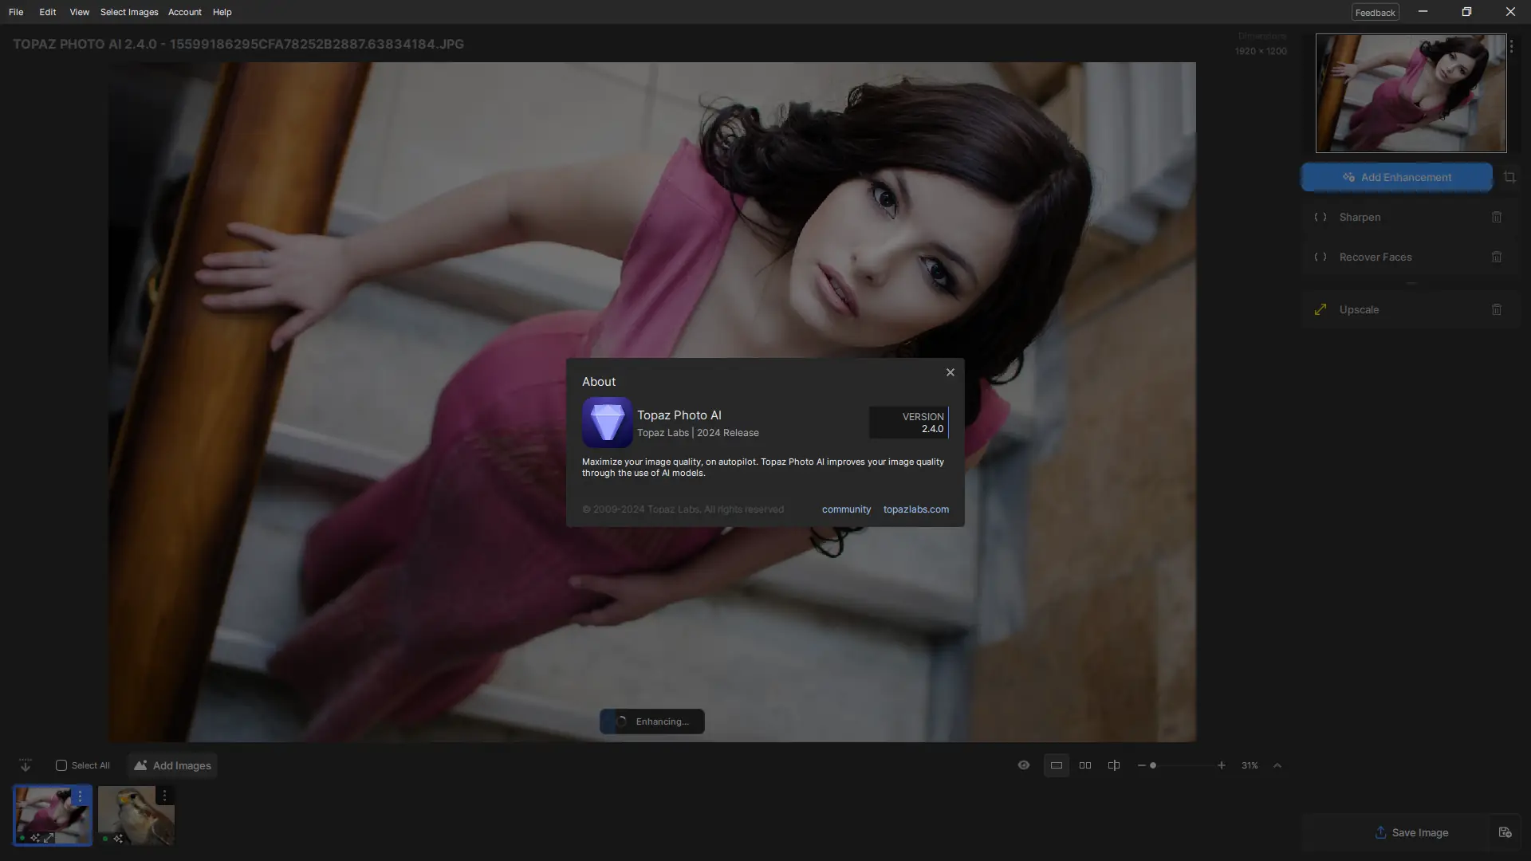Open the Select Images menu
1531x861 pixels.
(x=129, y=12)
